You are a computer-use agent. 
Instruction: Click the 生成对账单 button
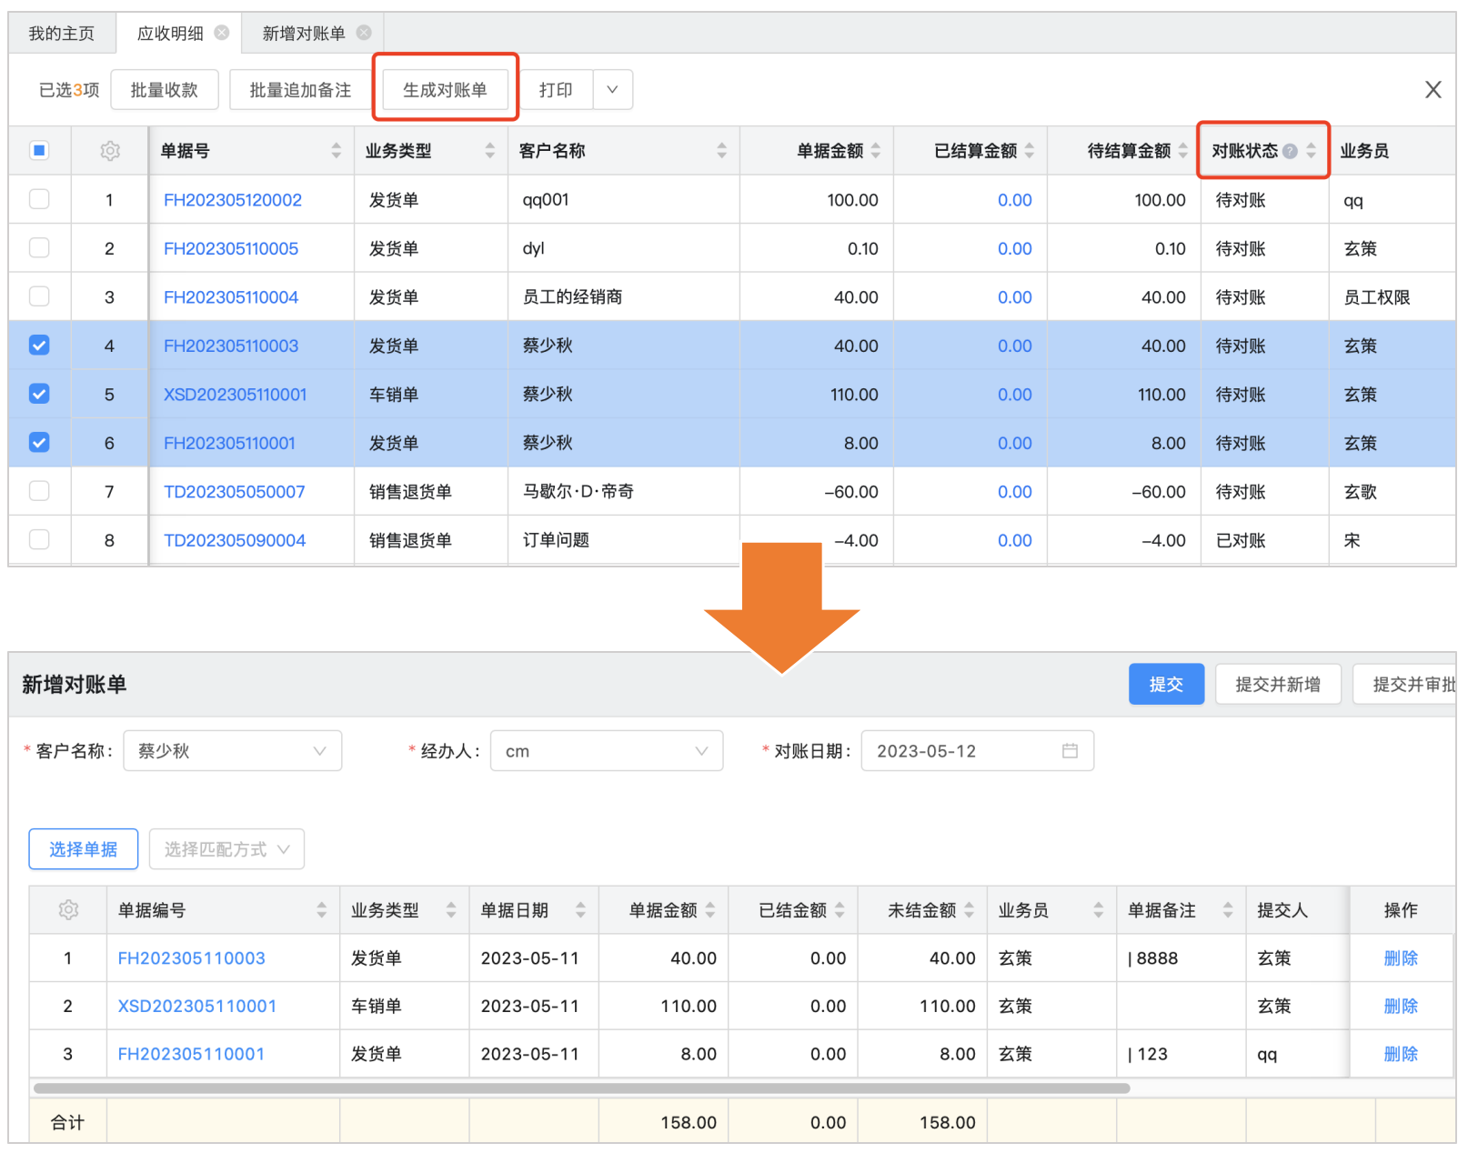pyautogui.click(x=445, y=90)
